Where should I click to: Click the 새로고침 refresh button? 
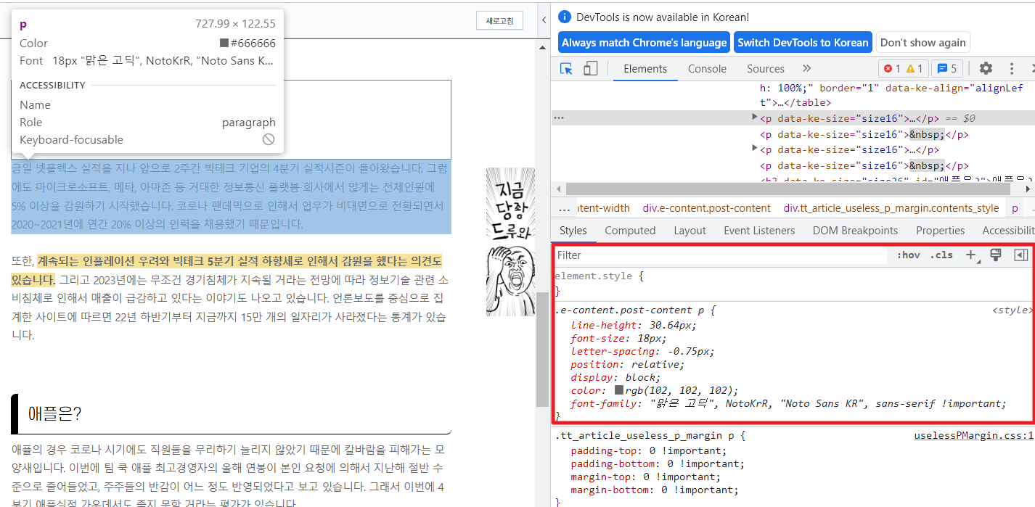coord(499,21)
